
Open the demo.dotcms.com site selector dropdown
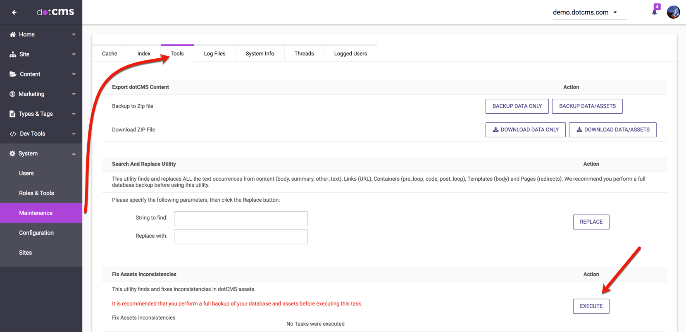point(585,12)
